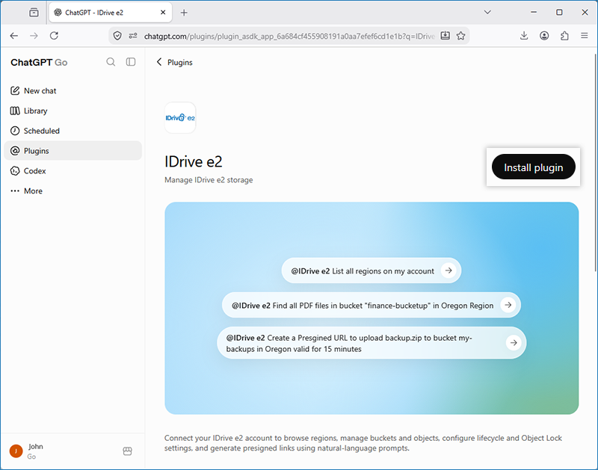Select prompt List all regions on my account
The width and height of the screenshot is (598, 470).
coord(371,270)
